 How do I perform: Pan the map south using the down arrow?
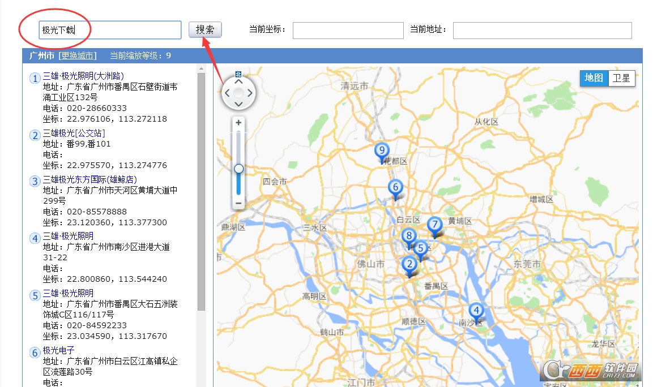(238, 104)
